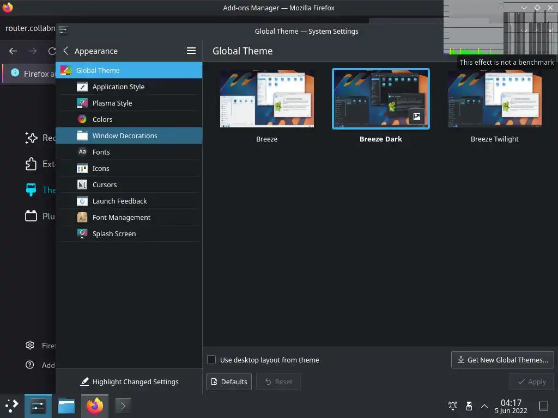The image size is (558, 418).
Task: Click the Window Decorations icon
Action: [x=82, y=136]
